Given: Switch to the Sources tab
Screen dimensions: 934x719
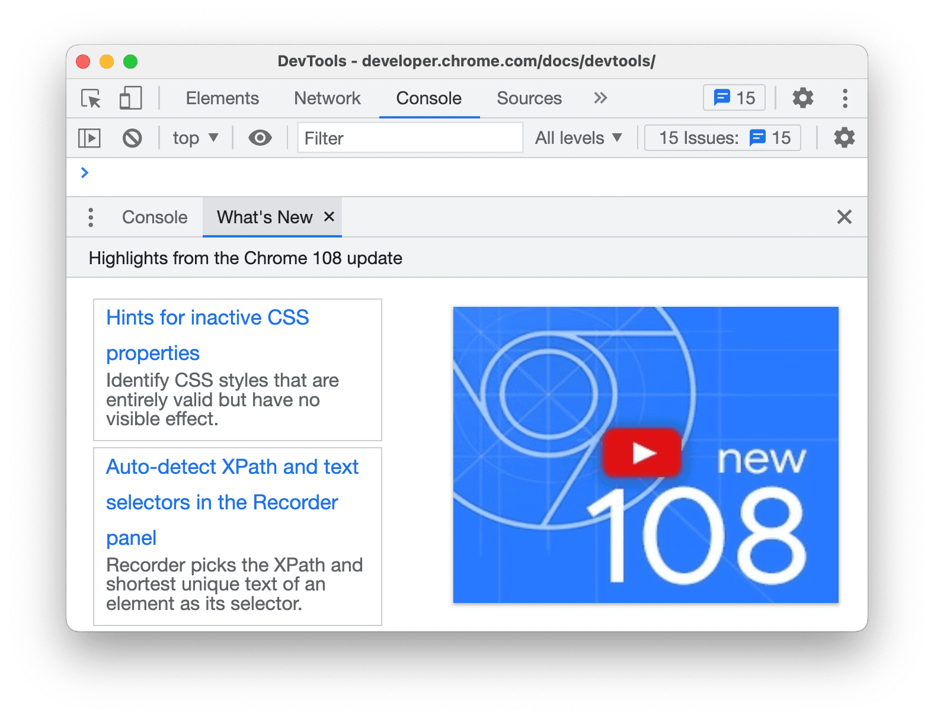Looking at the screenshot, I should [x=529, y=98].
